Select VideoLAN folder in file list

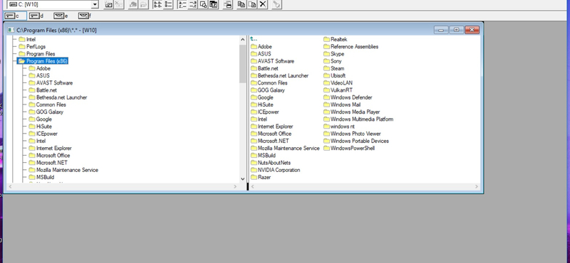(341, 82)
